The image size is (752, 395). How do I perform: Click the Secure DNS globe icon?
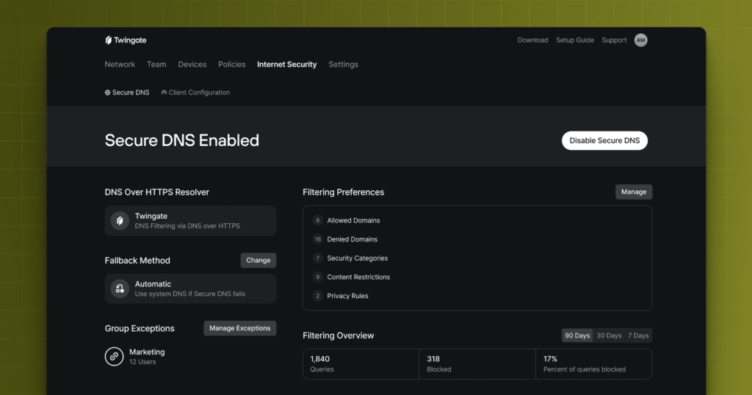[x=107, y=93]
